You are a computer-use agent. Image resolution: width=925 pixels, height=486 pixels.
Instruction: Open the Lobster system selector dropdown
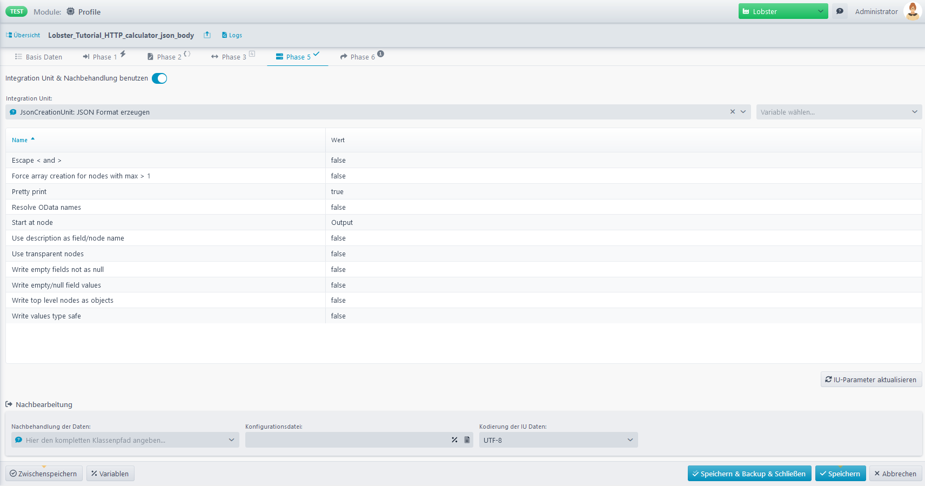click(783, 11)
